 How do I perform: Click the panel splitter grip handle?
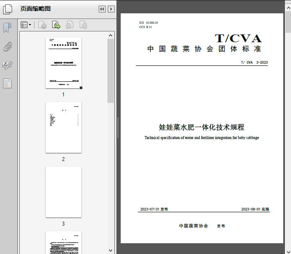tap(118, 128)
